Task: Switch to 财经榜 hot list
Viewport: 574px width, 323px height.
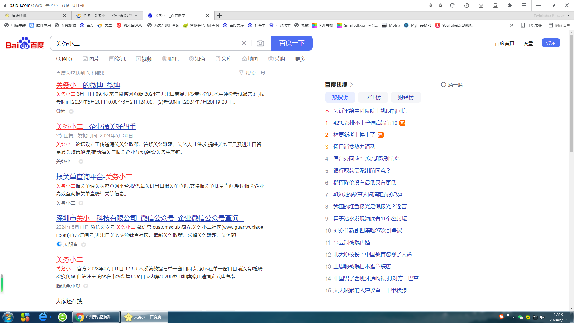Action: pyautogui.click(x=406, y=97)
